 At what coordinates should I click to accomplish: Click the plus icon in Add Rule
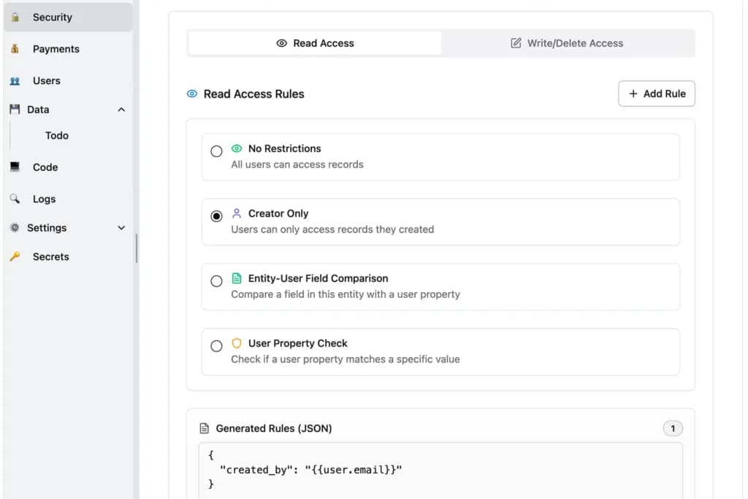coord(633,94)
